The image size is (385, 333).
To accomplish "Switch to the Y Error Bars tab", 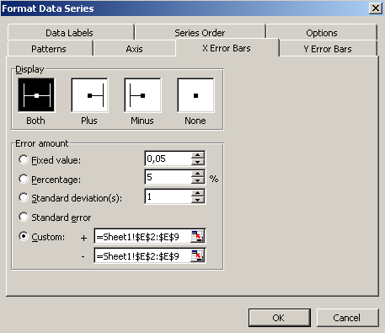I will tap(328, 49).
